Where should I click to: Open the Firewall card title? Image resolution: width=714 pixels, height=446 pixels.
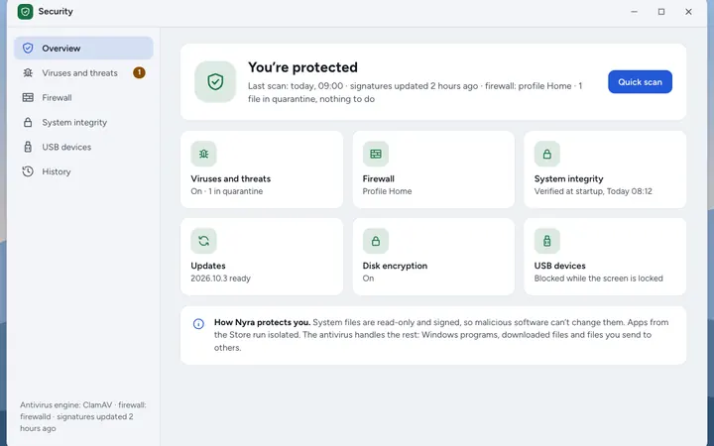tap(379, 178)
